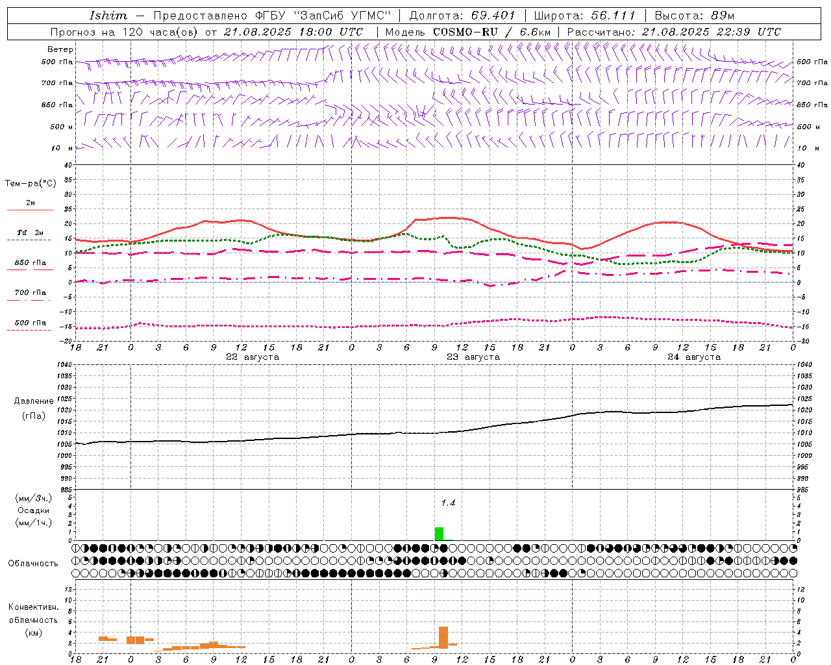Click the "(мм/3ч.)" precipitation unit label
The width and height of the screenshot is (831, 665).
coord(34,498)
